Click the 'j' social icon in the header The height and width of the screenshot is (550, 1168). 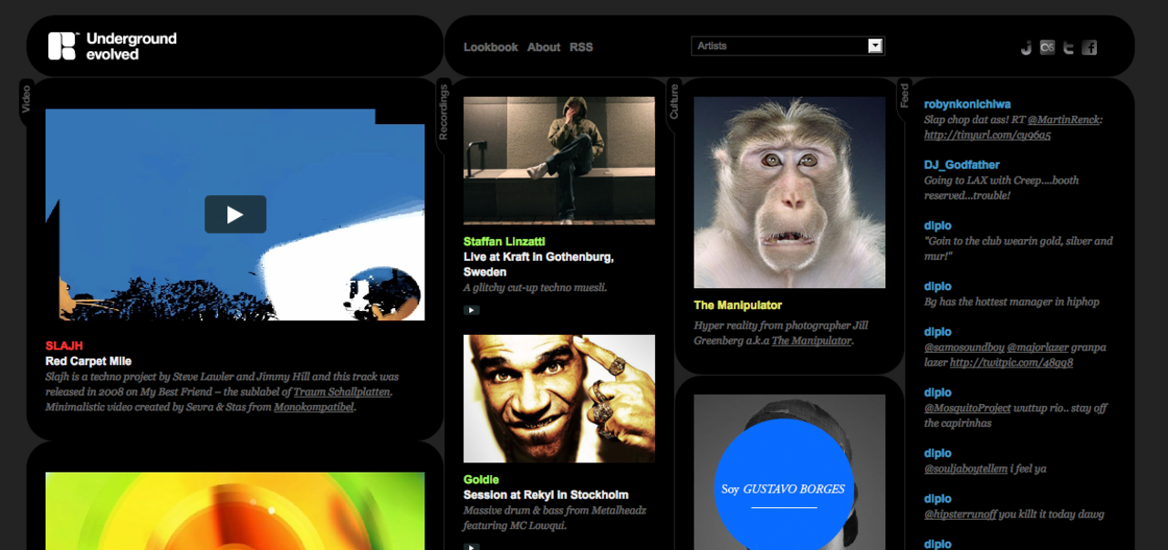point(1025,47)
